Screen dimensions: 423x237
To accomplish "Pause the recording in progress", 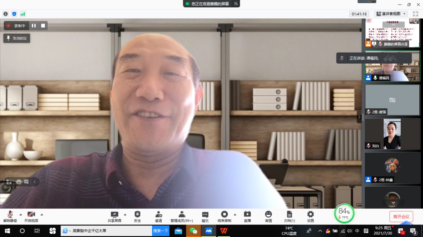I will pyautogui.click(x=34, y=26).
